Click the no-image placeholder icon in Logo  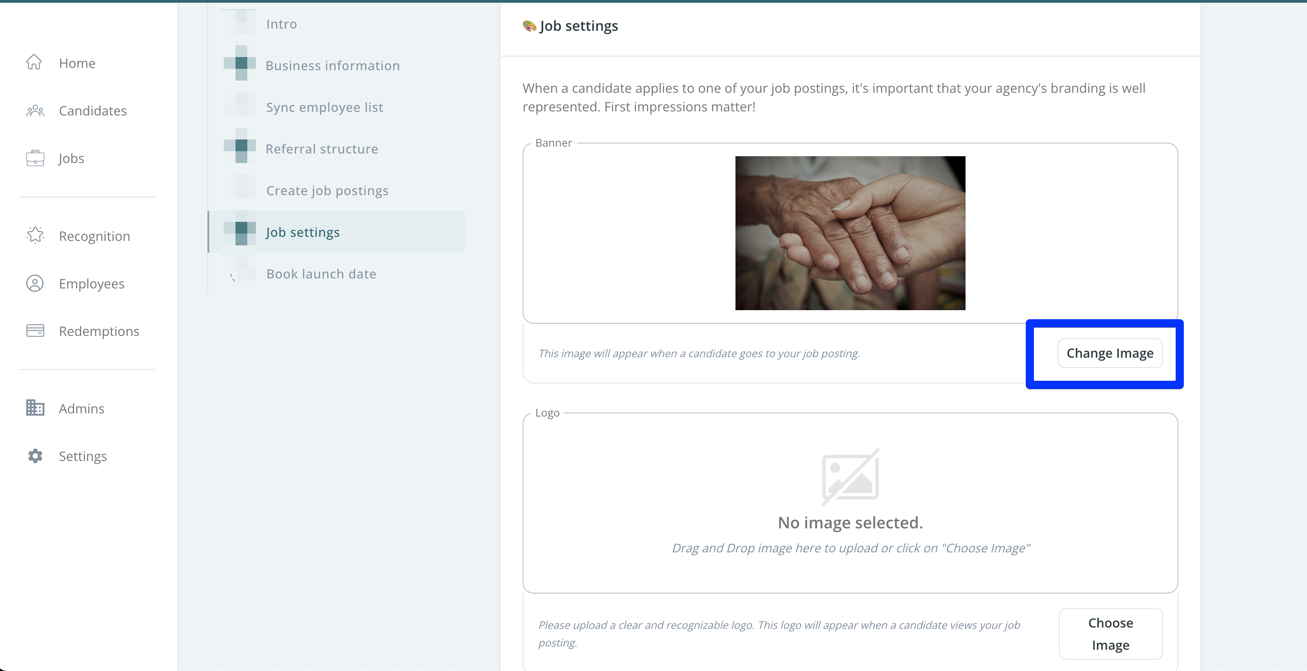[851, 477]
